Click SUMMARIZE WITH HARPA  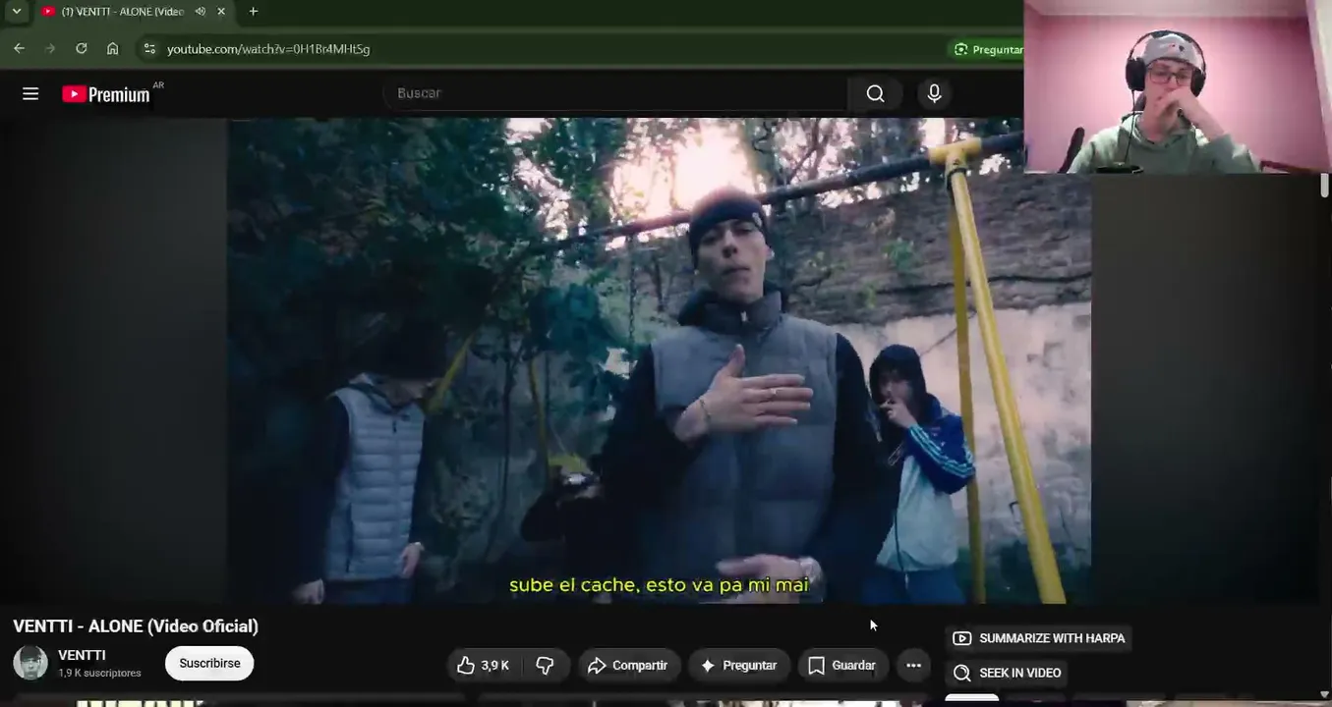(1039, 638)
